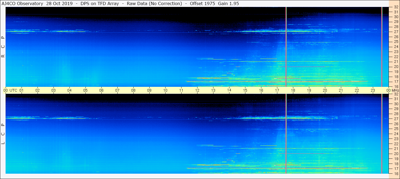Click the 'MHz' unit label beside time axis
This screenshot has width=400, height=179.
(395, 90)
